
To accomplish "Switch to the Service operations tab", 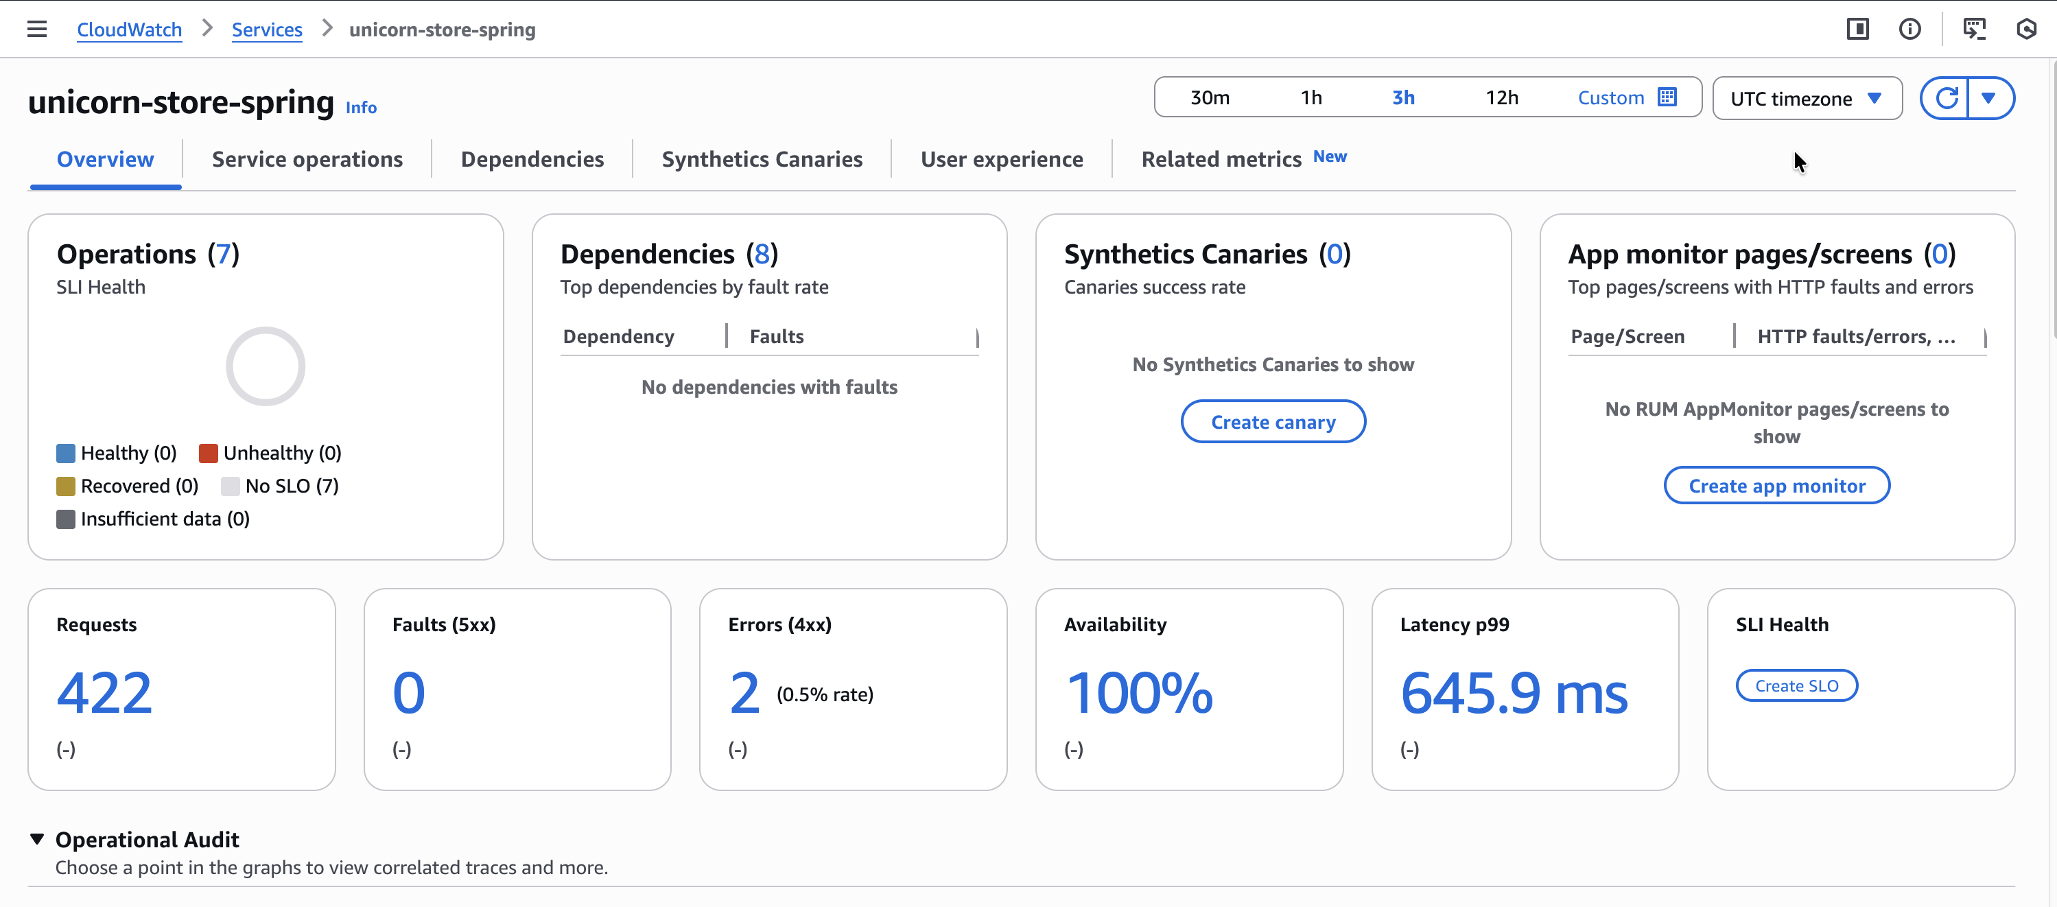I will pyautogui.click(x=307, y=159).
